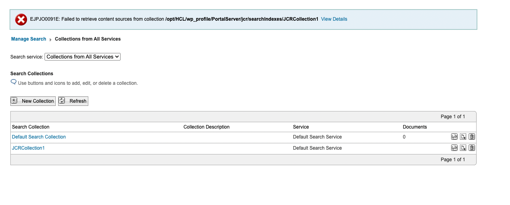Open search and browse for Default Search Collection
The image size is (510, 205).
coord(454,137)
